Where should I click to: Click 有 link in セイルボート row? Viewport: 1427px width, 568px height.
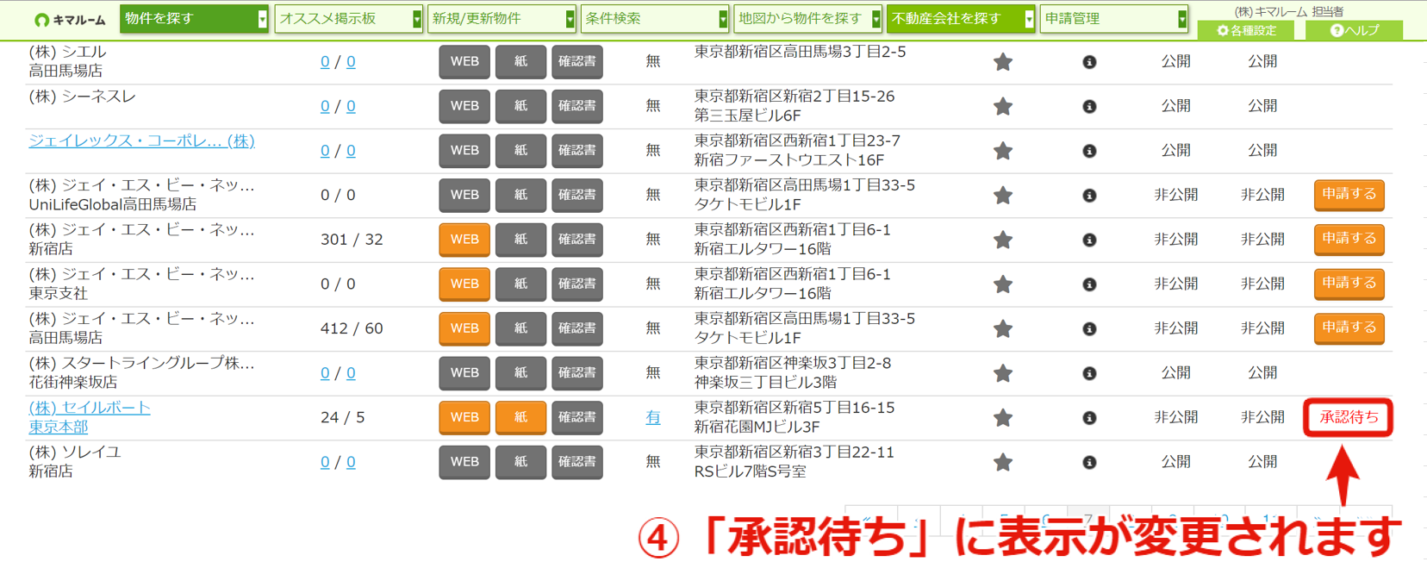[x=653, y=417]
